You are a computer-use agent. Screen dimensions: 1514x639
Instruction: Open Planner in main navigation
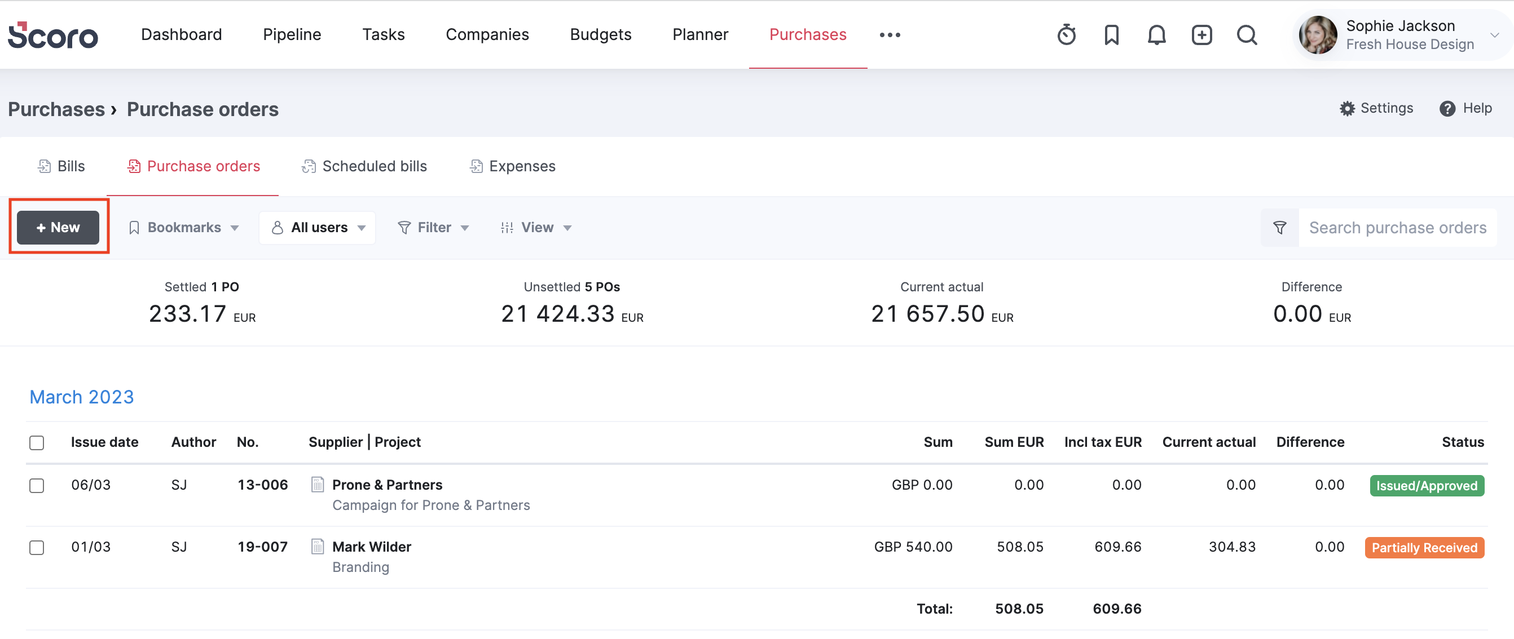[x=700, y=34]
